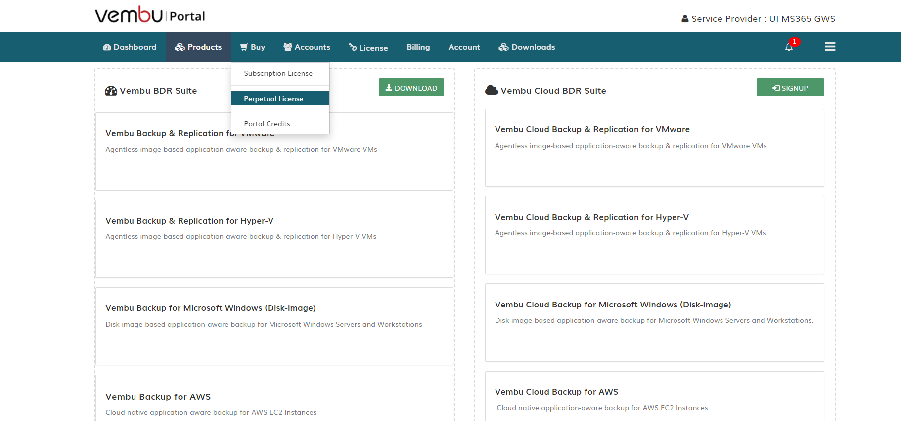Click the Vembu BDR Suite icon
The width and height of the screenshot is (901, 421).
(111, 91)
